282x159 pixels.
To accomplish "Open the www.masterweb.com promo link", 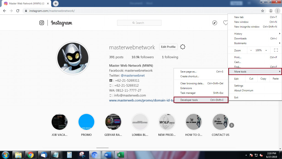I will (x=141, y=100).
